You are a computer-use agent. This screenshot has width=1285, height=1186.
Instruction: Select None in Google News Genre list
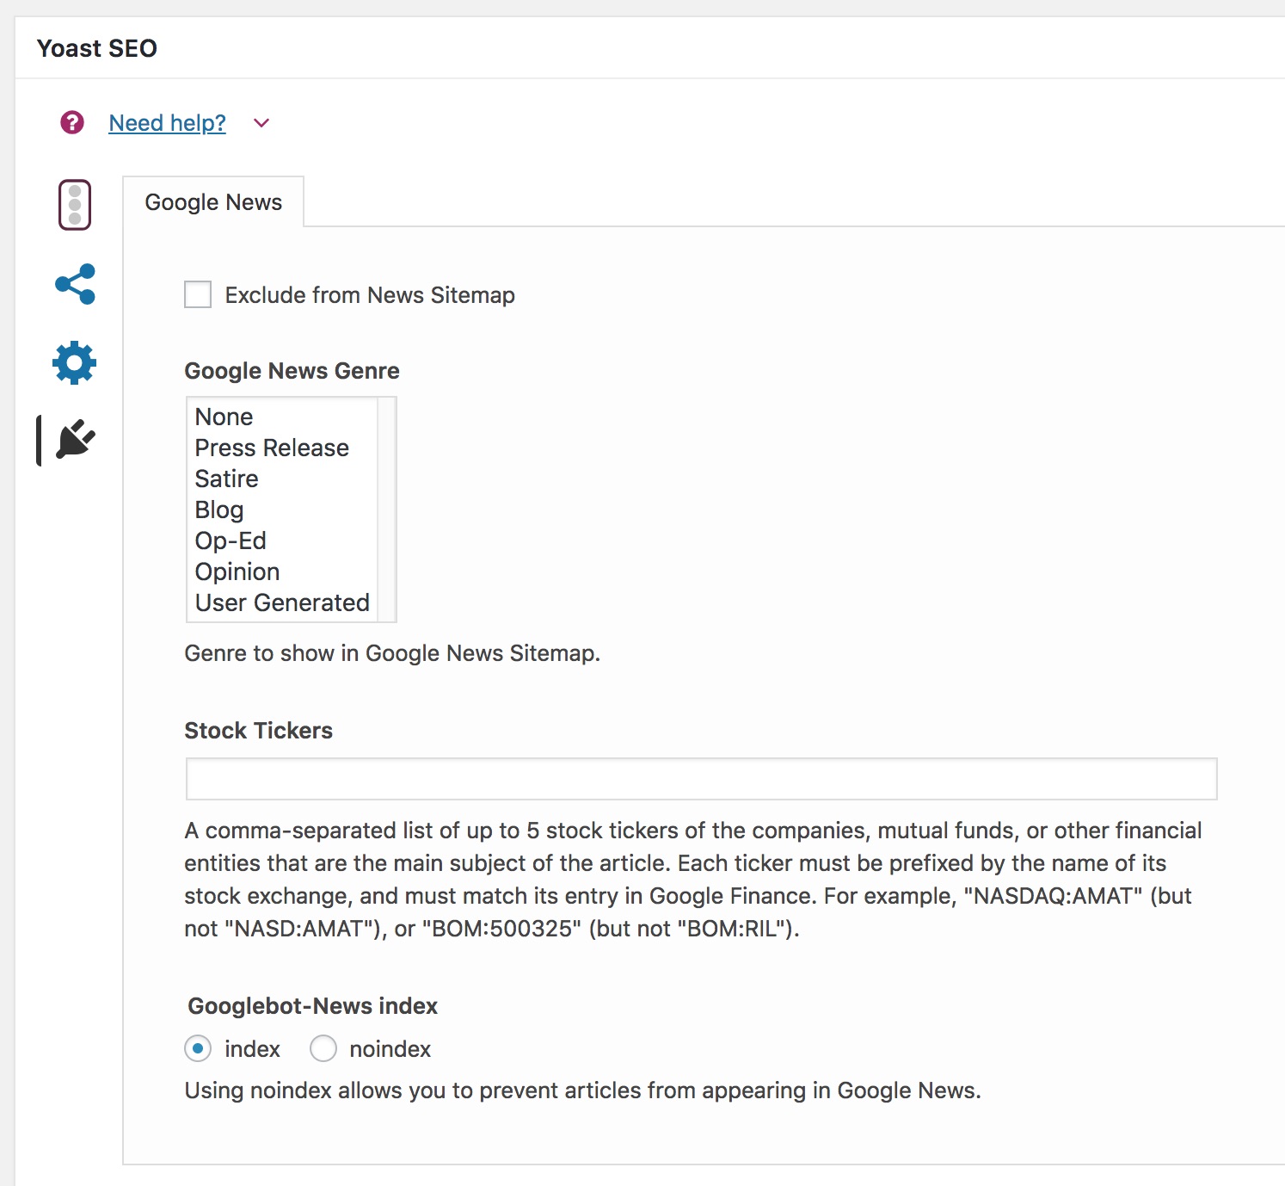[x=282, y=417]
